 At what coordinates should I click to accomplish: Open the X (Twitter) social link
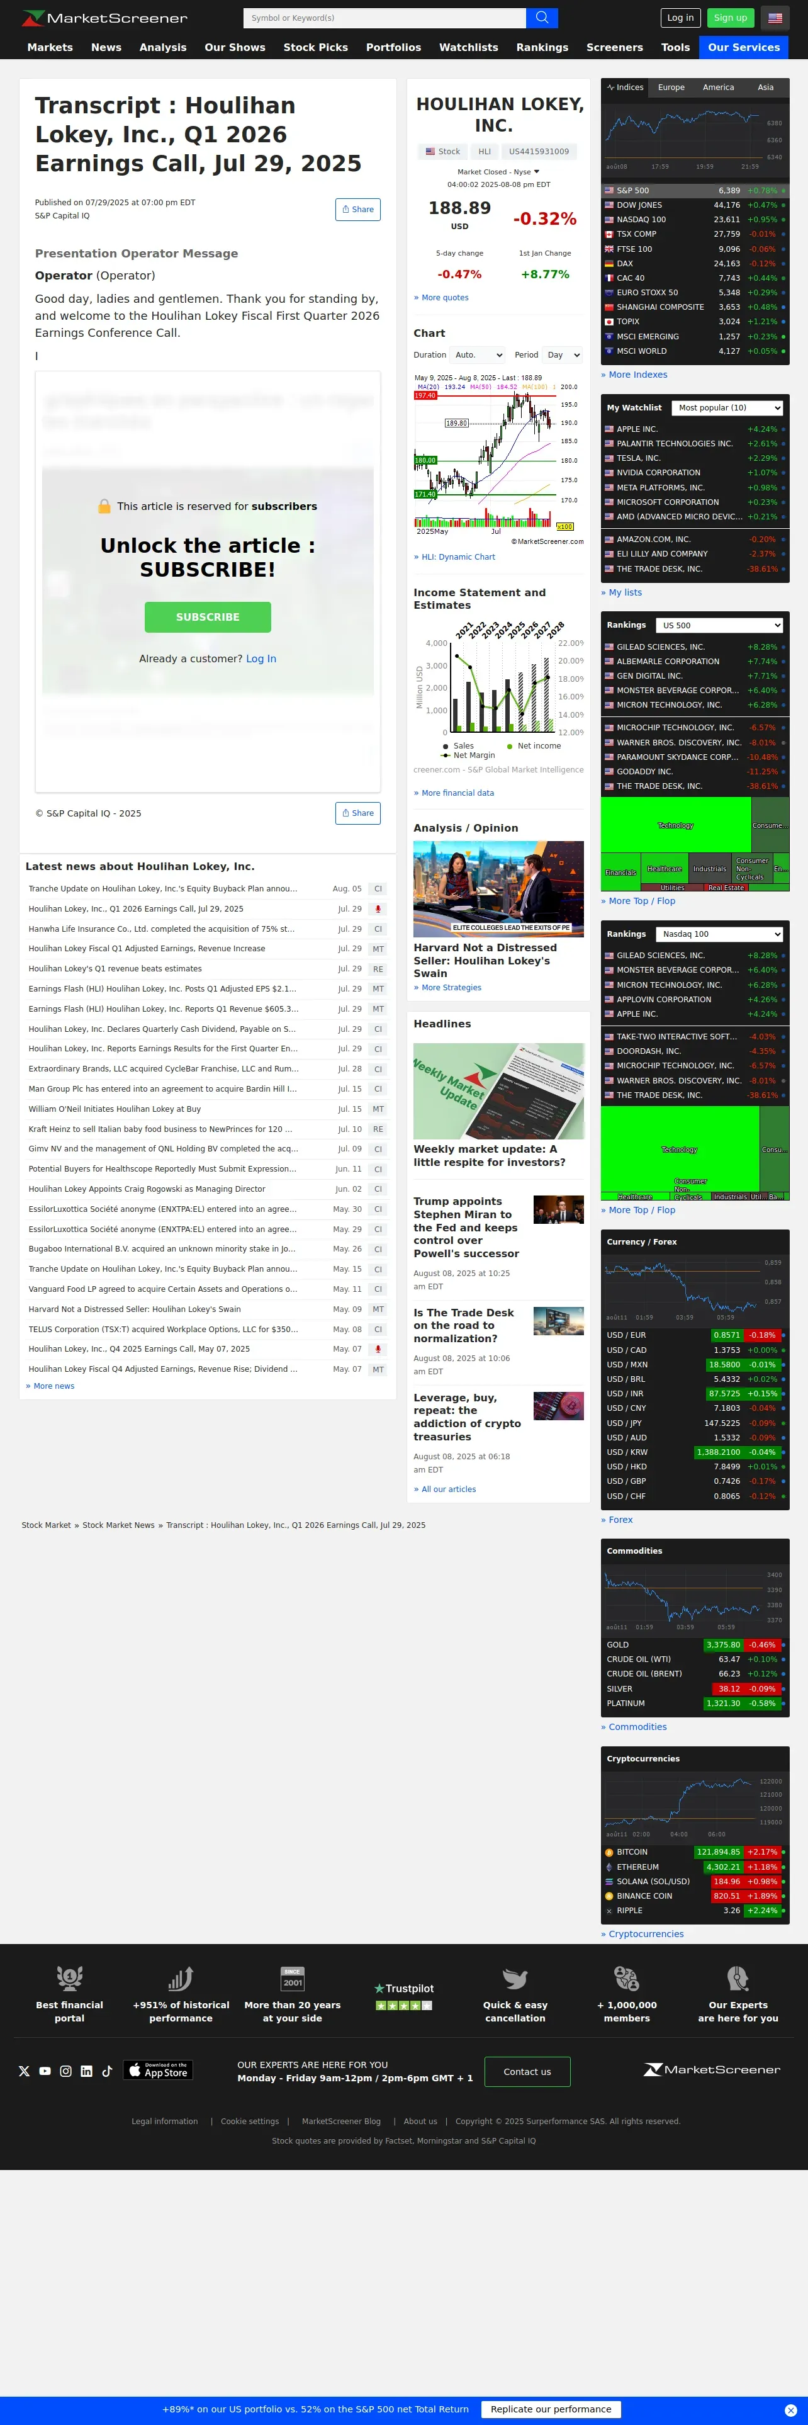coord(25,2071)
